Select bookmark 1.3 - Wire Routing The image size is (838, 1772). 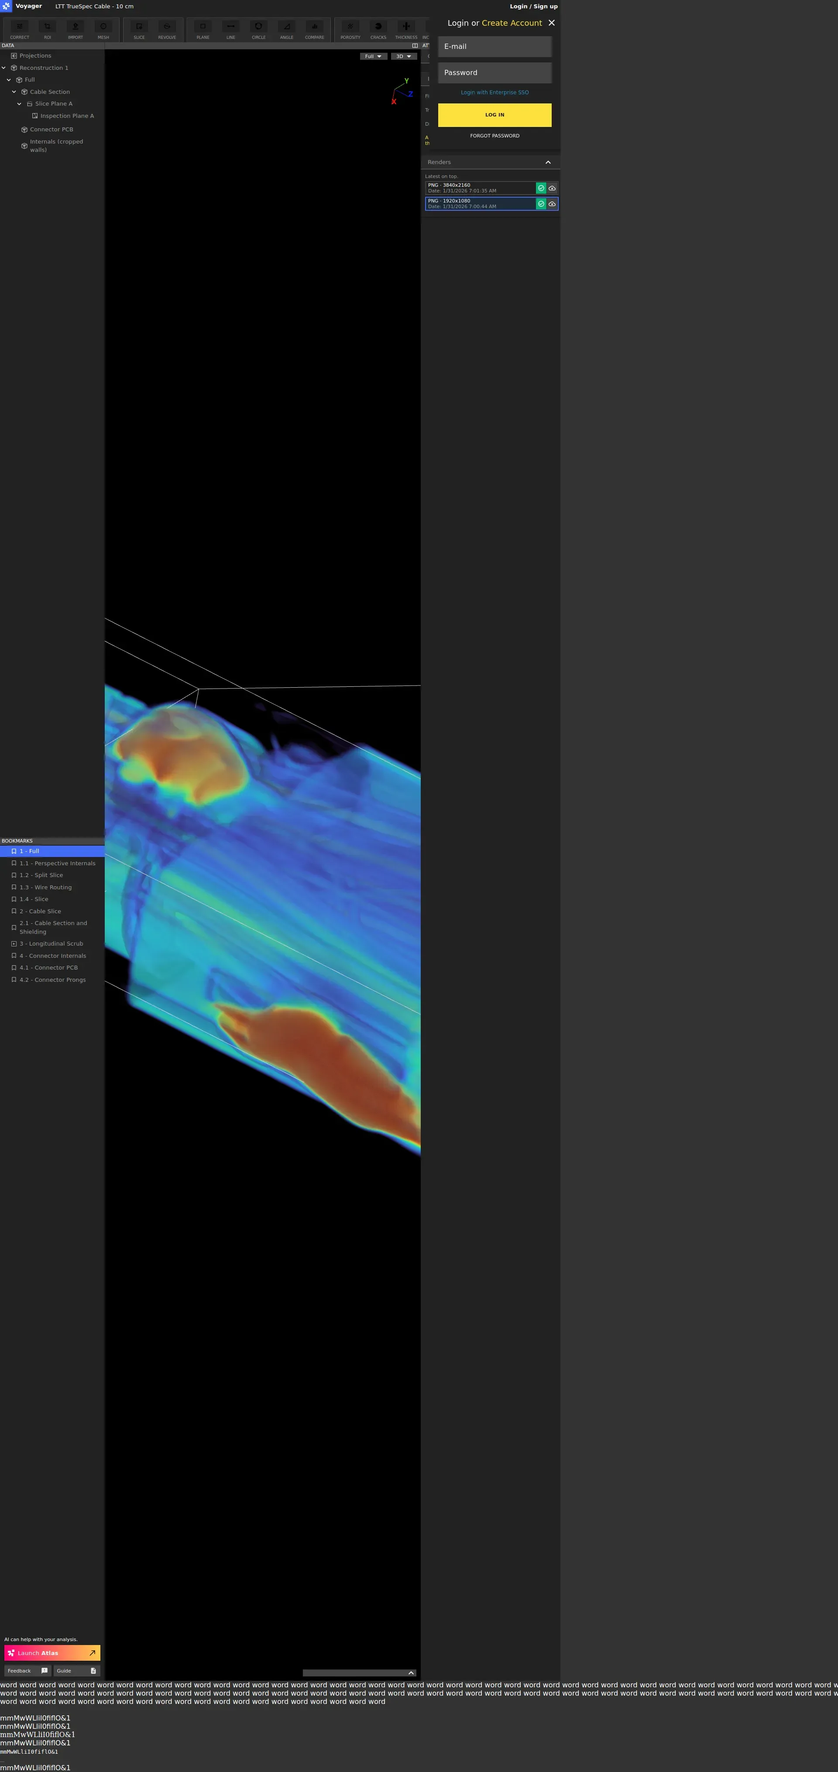click(x=45, y=888)
